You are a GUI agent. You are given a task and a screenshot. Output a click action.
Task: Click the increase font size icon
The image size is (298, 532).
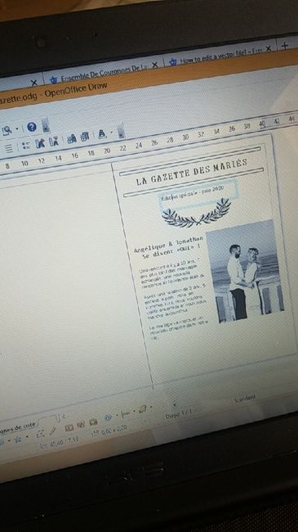pyautogui.click(x=41, y=143)
